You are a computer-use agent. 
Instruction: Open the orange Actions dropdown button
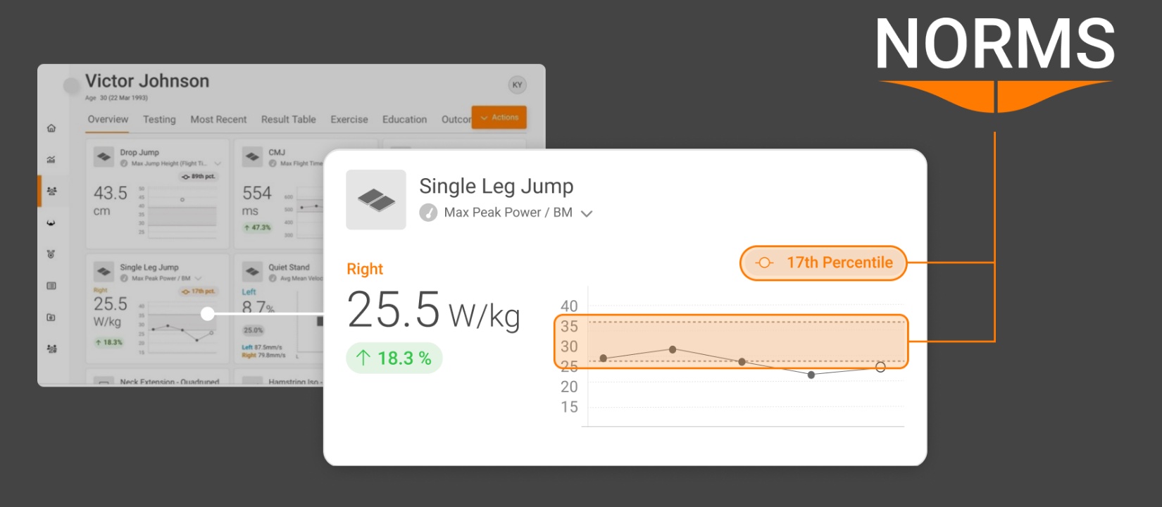[x=499, y=118]
